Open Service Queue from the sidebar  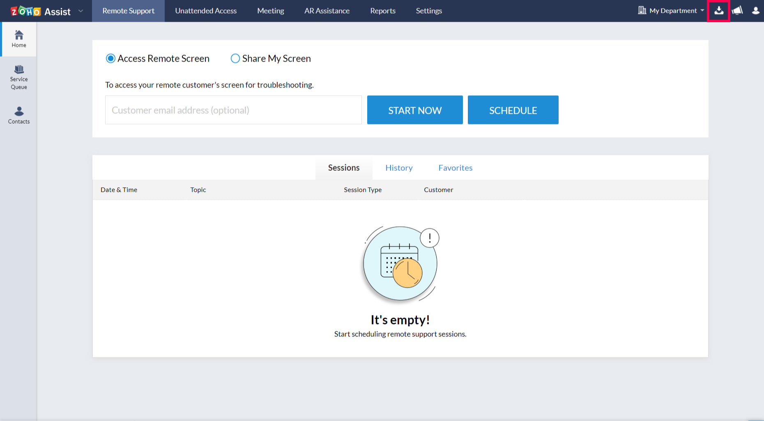(x=18, y=77)
